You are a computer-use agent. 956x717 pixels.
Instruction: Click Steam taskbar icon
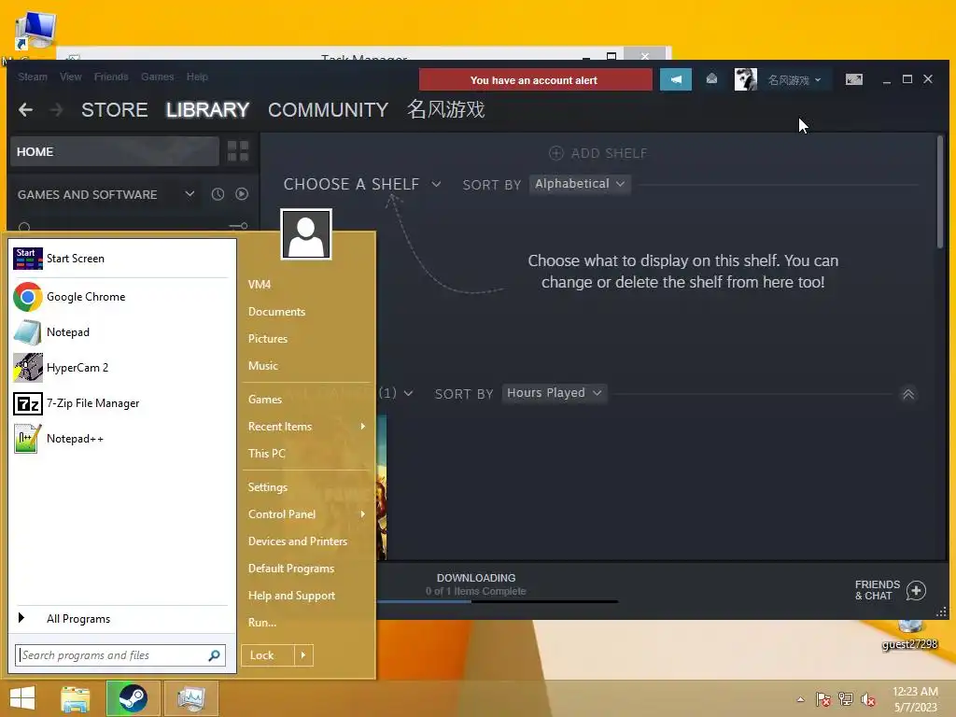click(133, 698)
